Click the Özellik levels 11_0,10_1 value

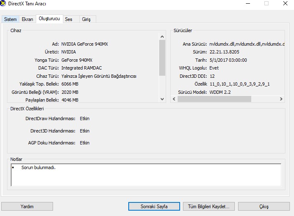(x=240, y=84)
